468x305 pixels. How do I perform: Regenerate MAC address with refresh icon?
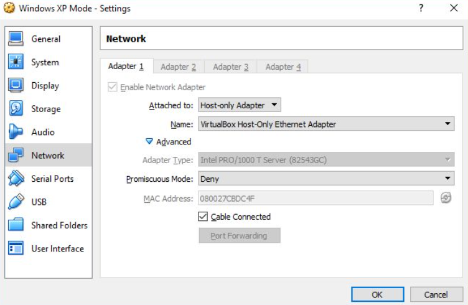(x=446, y=198)
